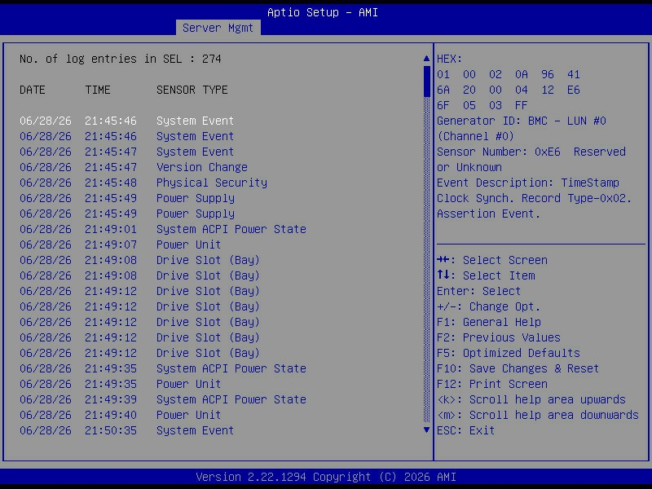Select the Server Mgmt tab

(218, 28)
